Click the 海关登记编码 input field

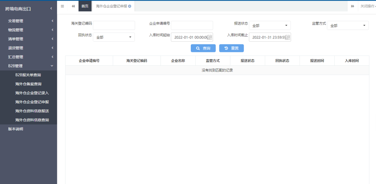click(x=114, y=26)
